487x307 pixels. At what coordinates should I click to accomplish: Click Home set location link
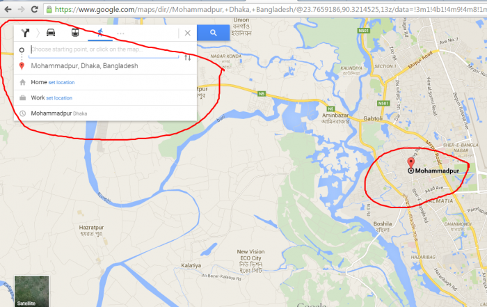[x=61, y=82]
